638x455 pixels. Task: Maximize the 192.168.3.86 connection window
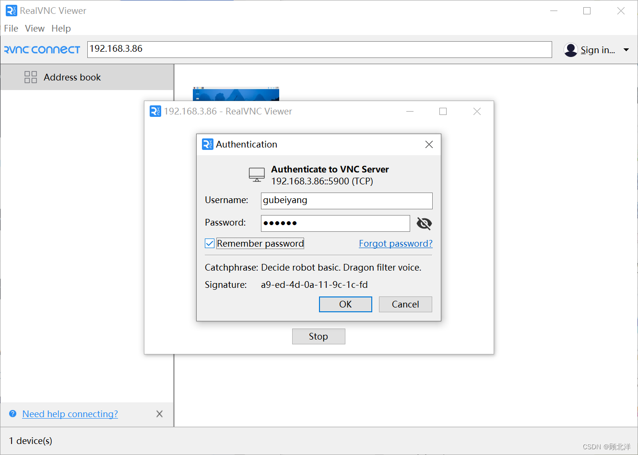(443, 111)
